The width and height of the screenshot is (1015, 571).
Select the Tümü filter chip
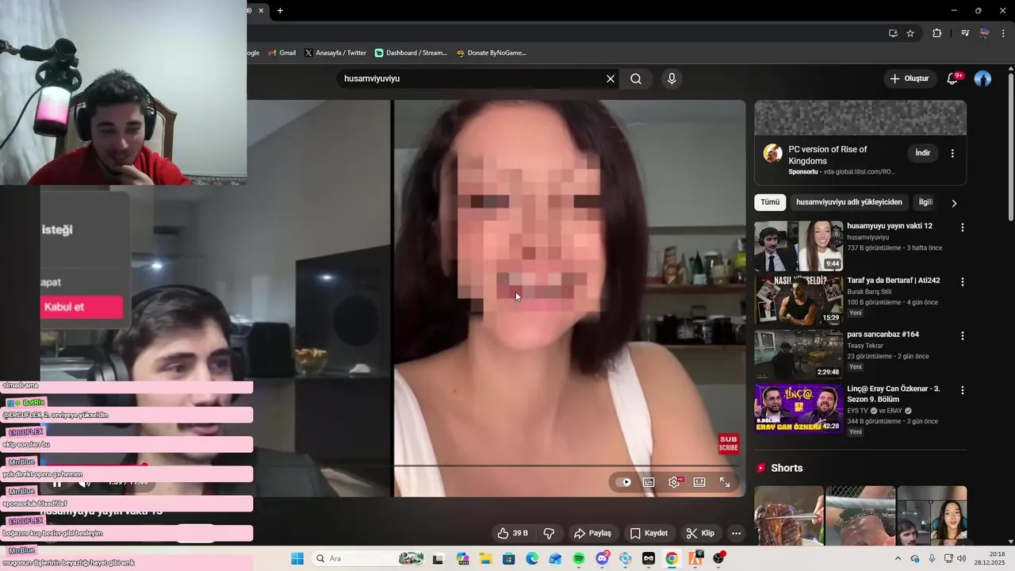click(770, 202)
